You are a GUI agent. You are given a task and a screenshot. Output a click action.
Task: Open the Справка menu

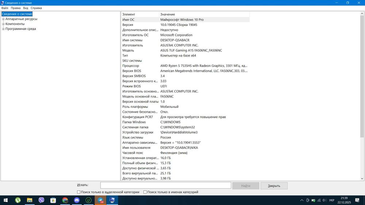point(36,8)
